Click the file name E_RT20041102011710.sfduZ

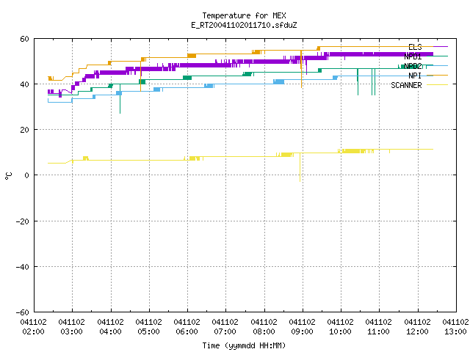tap(244, 25)
